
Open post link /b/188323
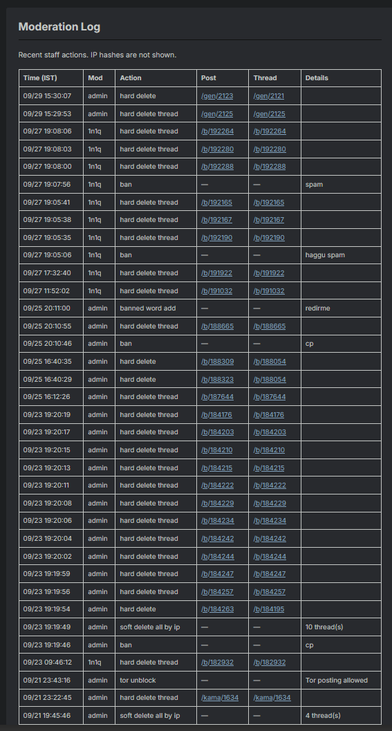pyautogui.click(x=217, y=380)
